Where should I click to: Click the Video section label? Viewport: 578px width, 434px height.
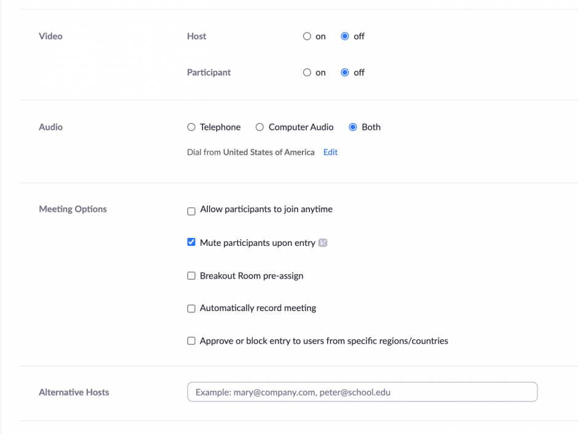tap(50, 36)
